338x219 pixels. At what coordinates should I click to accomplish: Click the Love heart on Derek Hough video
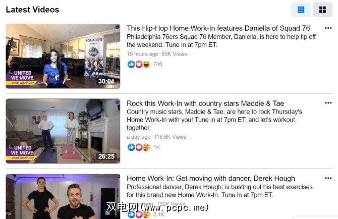tap(139, 214)
